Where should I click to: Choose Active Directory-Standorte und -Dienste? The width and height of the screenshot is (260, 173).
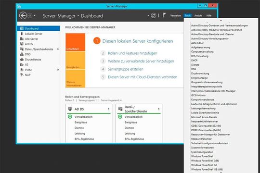tap(212, 34)
